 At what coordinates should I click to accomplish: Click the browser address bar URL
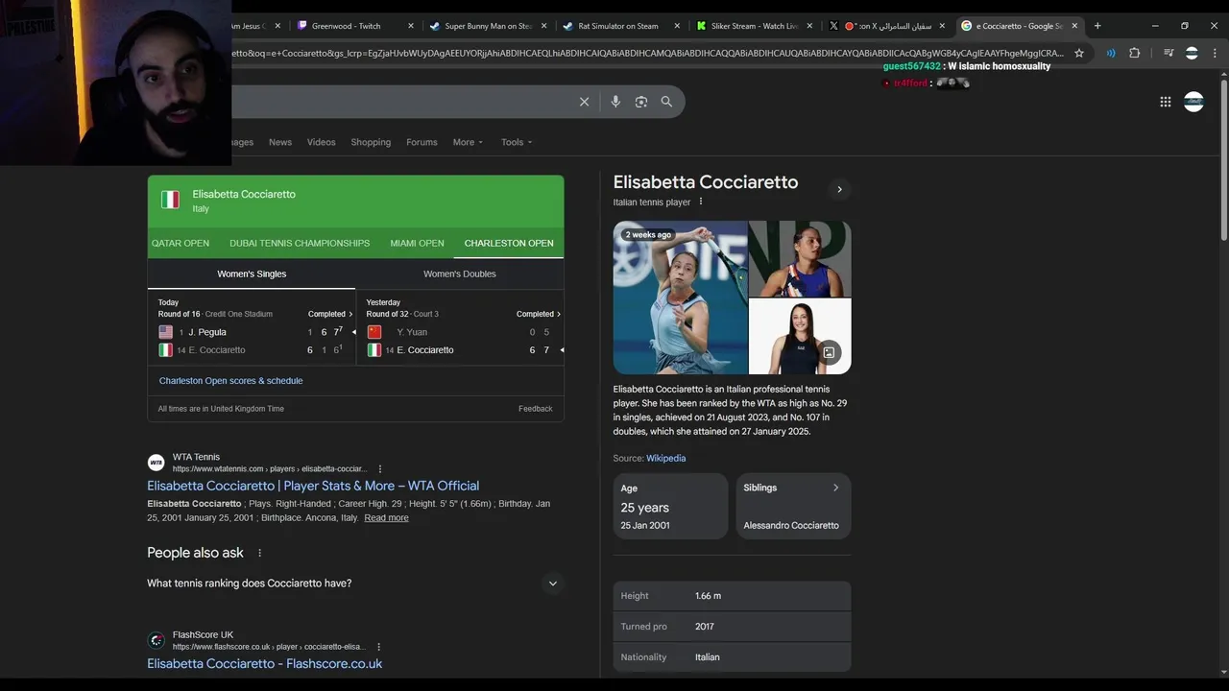point(646,53)
